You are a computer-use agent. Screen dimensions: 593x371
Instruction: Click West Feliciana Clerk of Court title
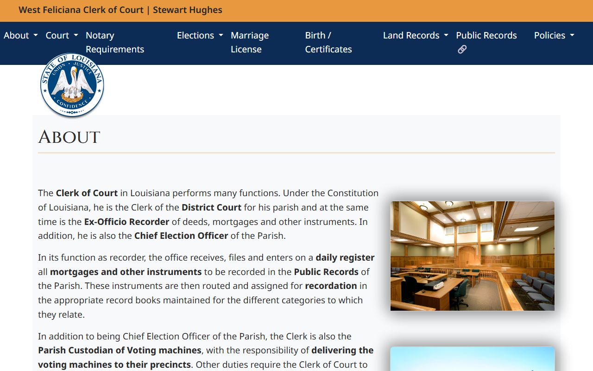[x=120, y=10]
